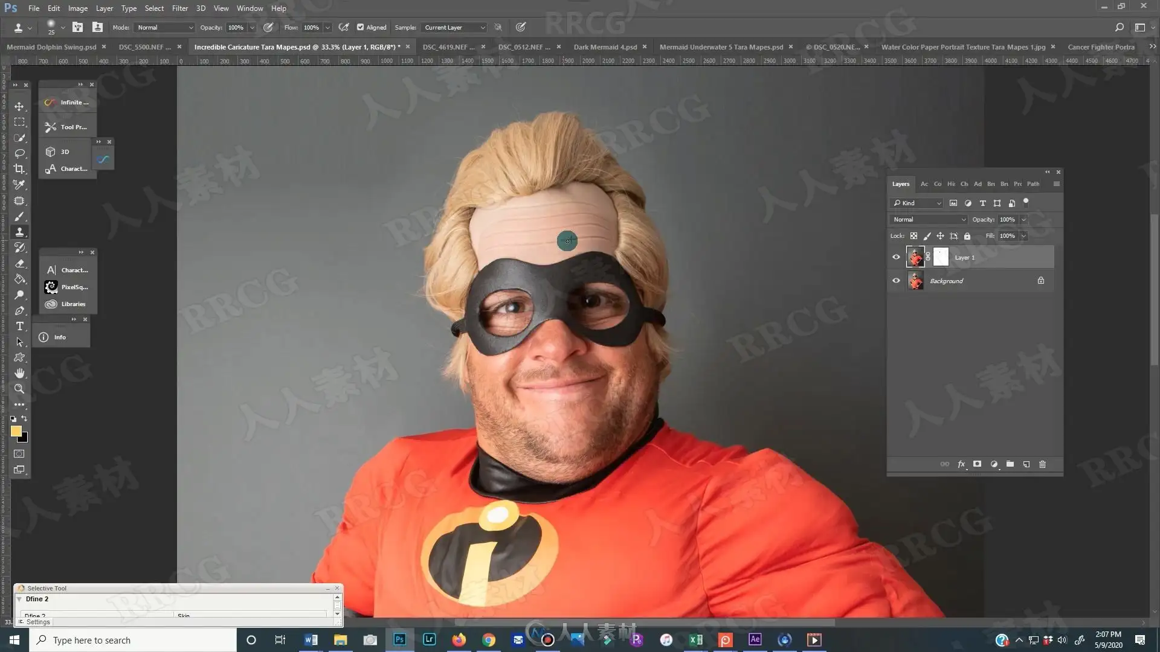1160x652 pixels.
Task: Select the Pen tool
Action: coord(19,310)
